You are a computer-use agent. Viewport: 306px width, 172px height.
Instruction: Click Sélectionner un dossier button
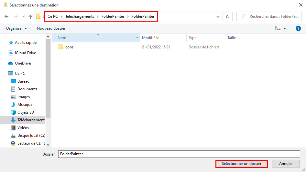coord(241,164)
